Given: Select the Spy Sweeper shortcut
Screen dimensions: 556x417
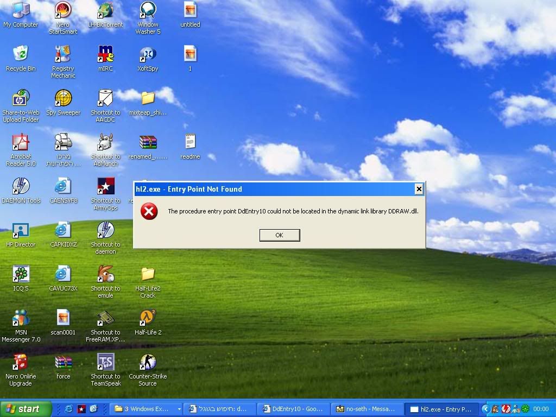Looking at the screenshot, I should click(x=63, y=103).
